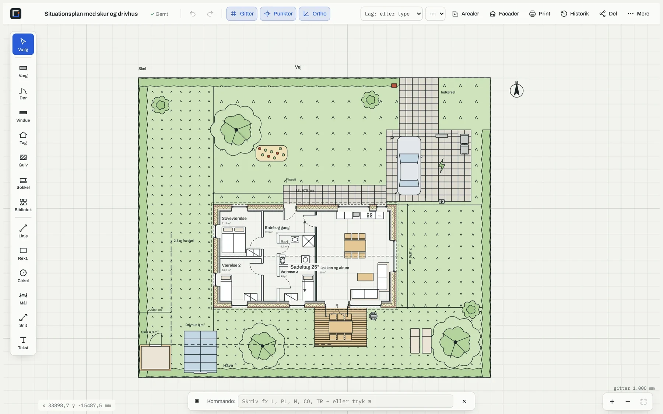The width and height of the screenshot is (663, 414).
Task: Choose the Cirkel circle tool
Action: point(23,276)
